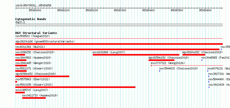230x108 pixels.
Task: Click ruler position 95080400
Action: [x=149, y=10]
